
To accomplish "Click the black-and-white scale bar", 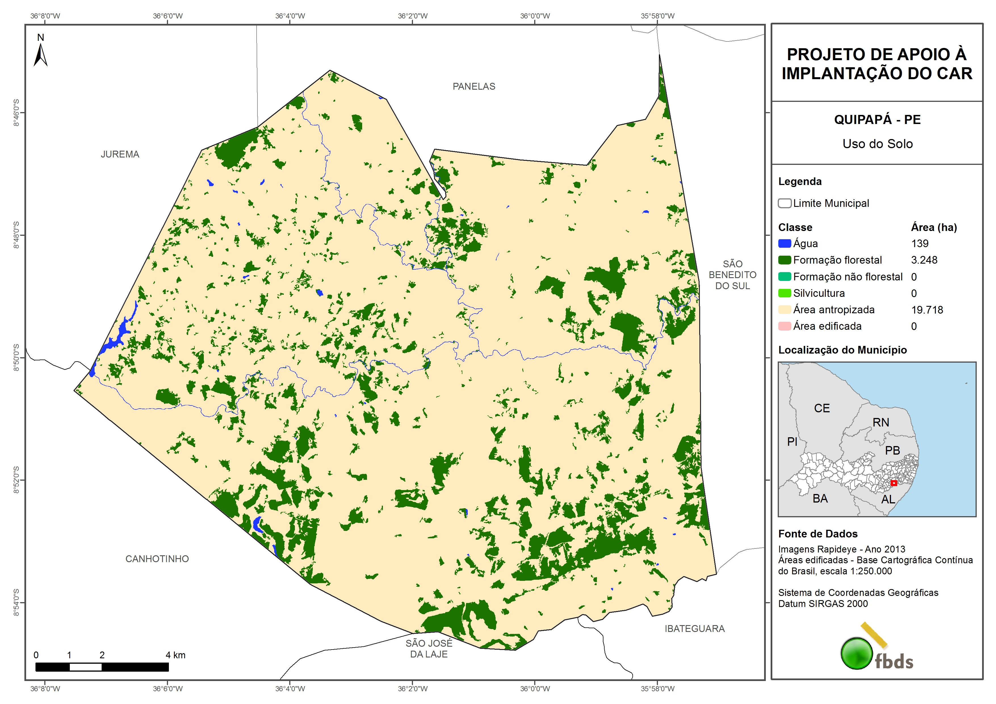I will (102, 667).
